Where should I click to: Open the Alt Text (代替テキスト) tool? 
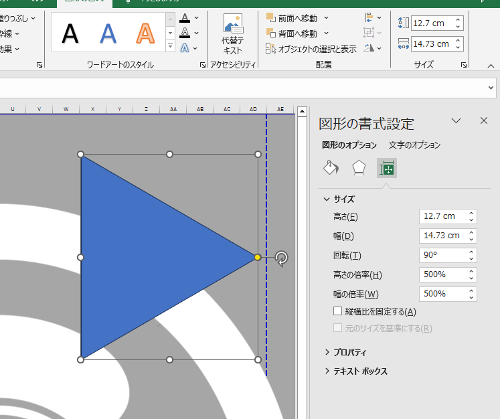tap(233, 34)
